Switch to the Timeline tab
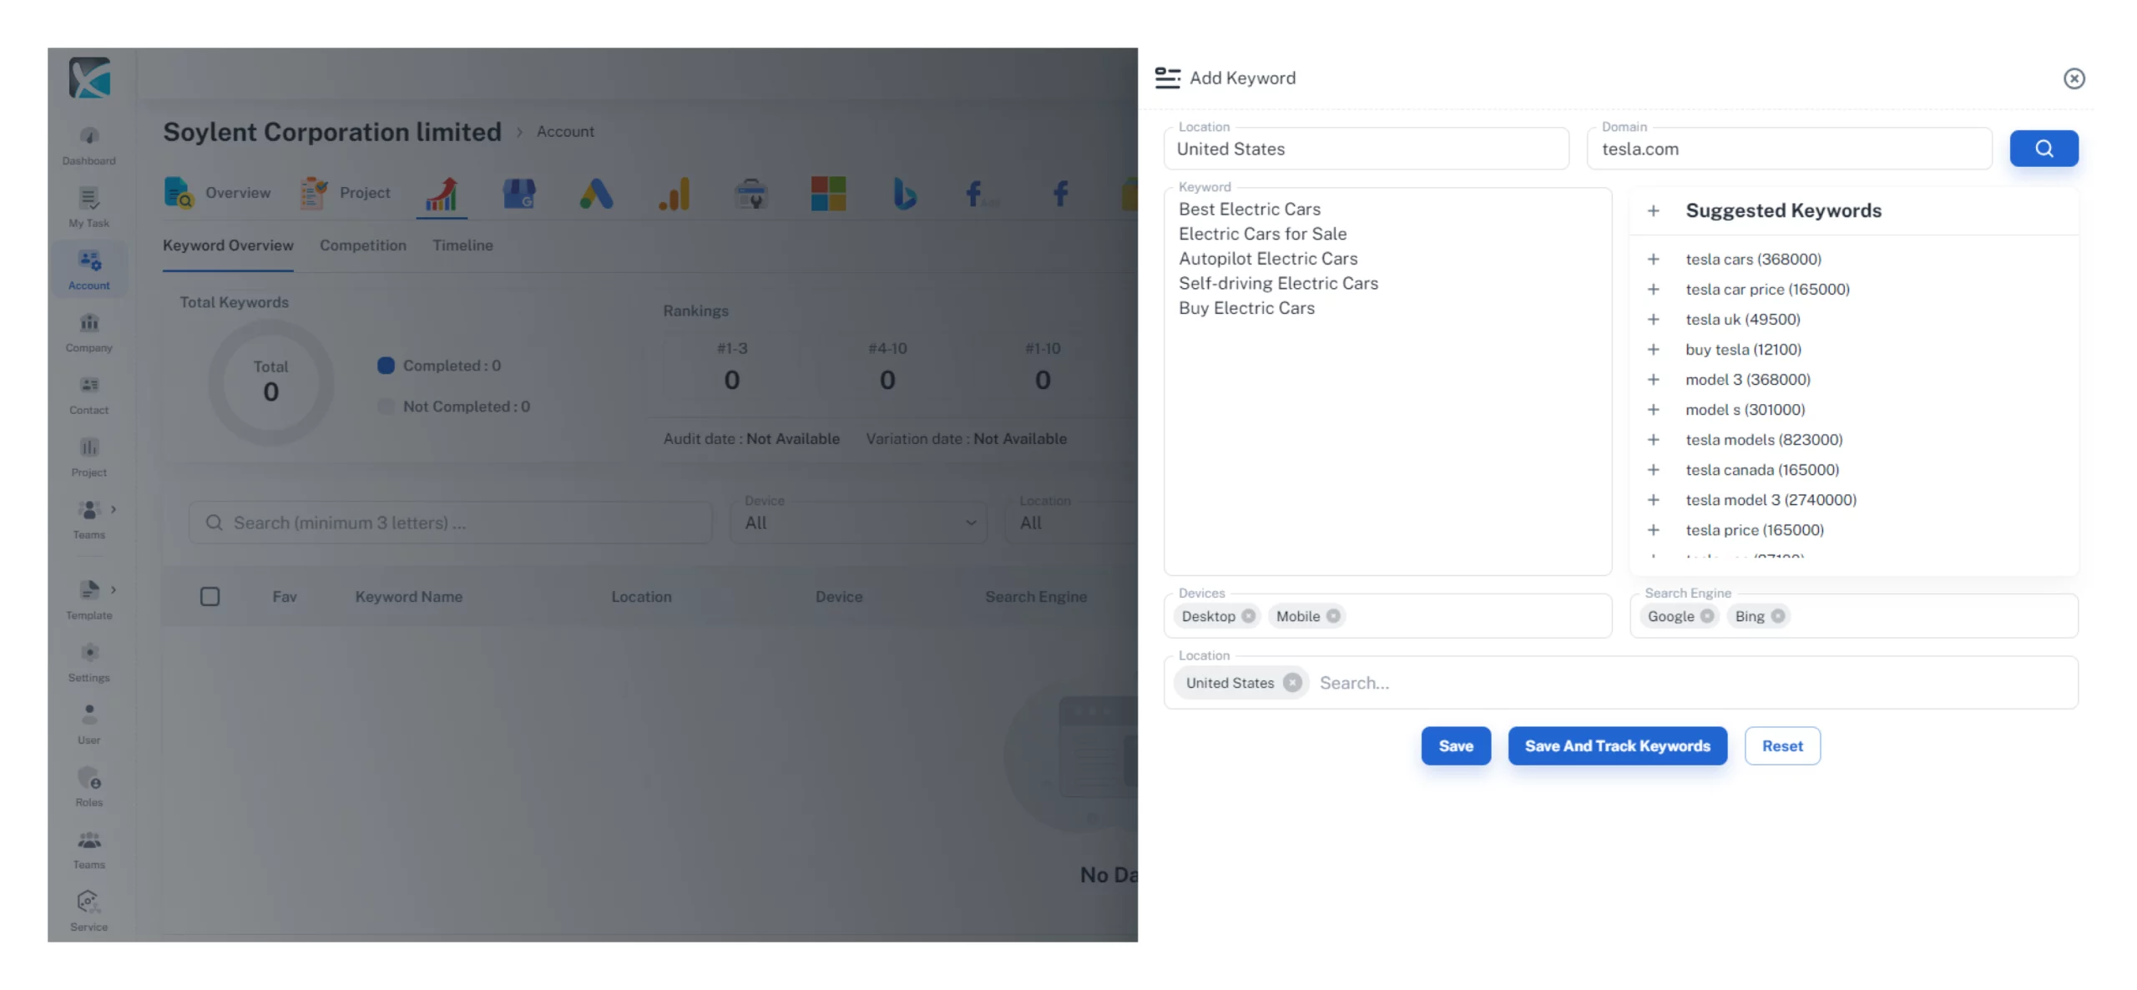Viewport: 2137px width, 990px height. (x=462, y=245)
